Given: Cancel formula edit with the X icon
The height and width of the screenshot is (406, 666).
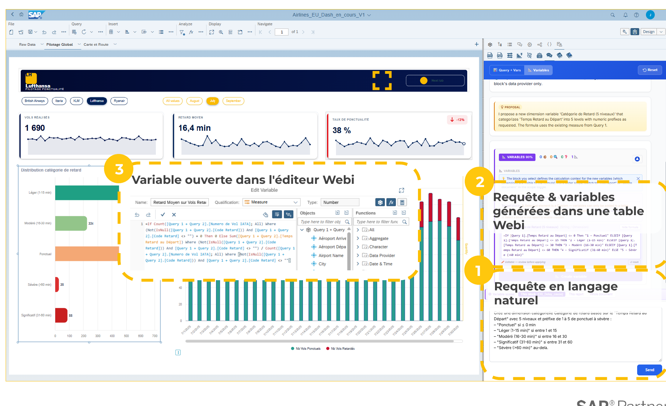Looking at the screenshot, I should [x=174, y=214].
